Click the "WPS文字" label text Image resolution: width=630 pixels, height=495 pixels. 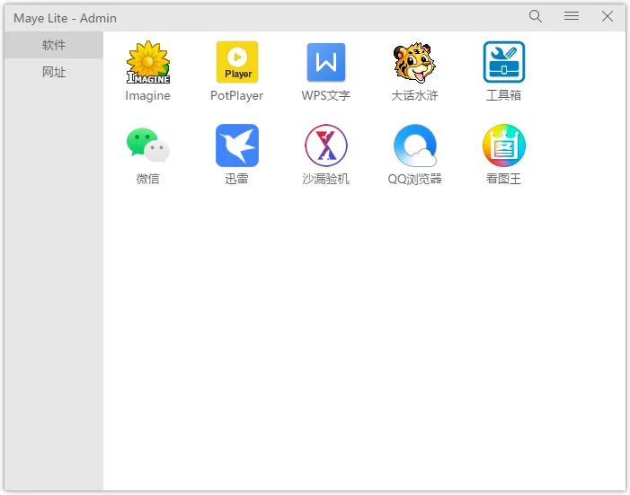pos(326,95)
